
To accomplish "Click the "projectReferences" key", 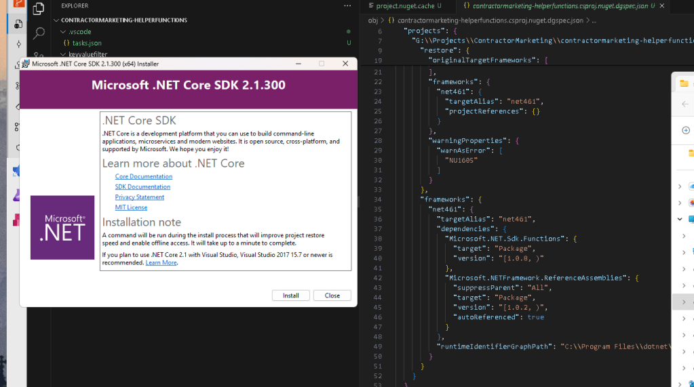I will [484, 111].
